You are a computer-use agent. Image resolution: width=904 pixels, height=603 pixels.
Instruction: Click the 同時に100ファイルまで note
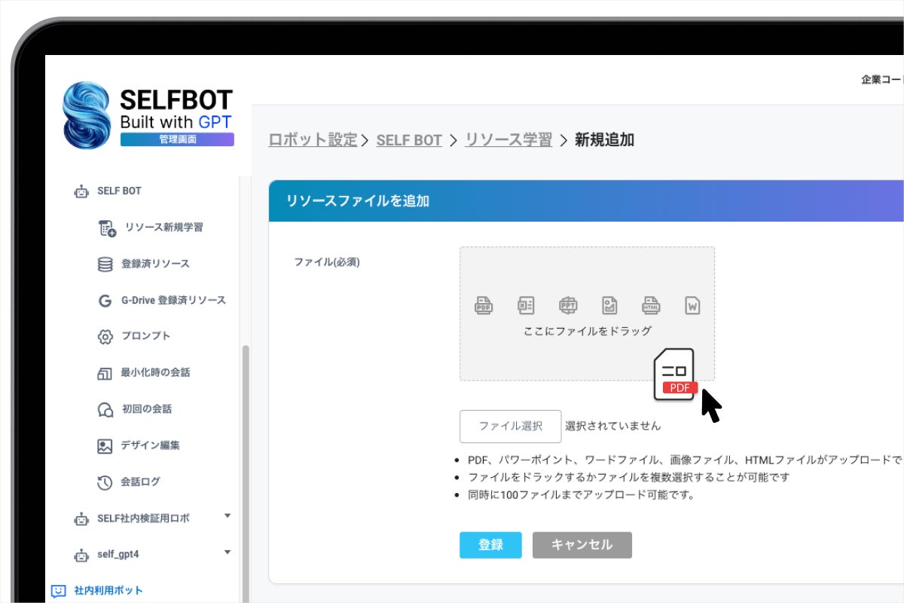581,495
